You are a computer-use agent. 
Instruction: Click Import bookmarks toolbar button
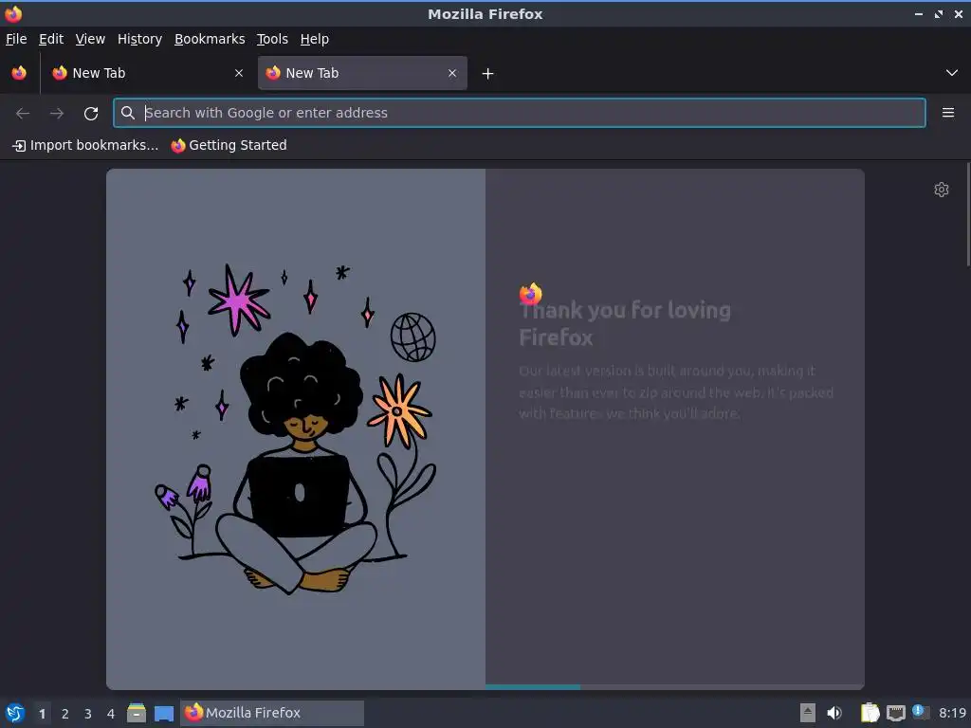coord(85,145)
